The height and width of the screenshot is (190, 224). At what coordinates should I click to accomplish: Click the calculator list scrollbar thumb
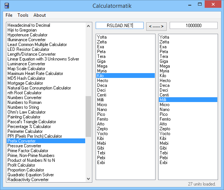(x=88, y=117)
